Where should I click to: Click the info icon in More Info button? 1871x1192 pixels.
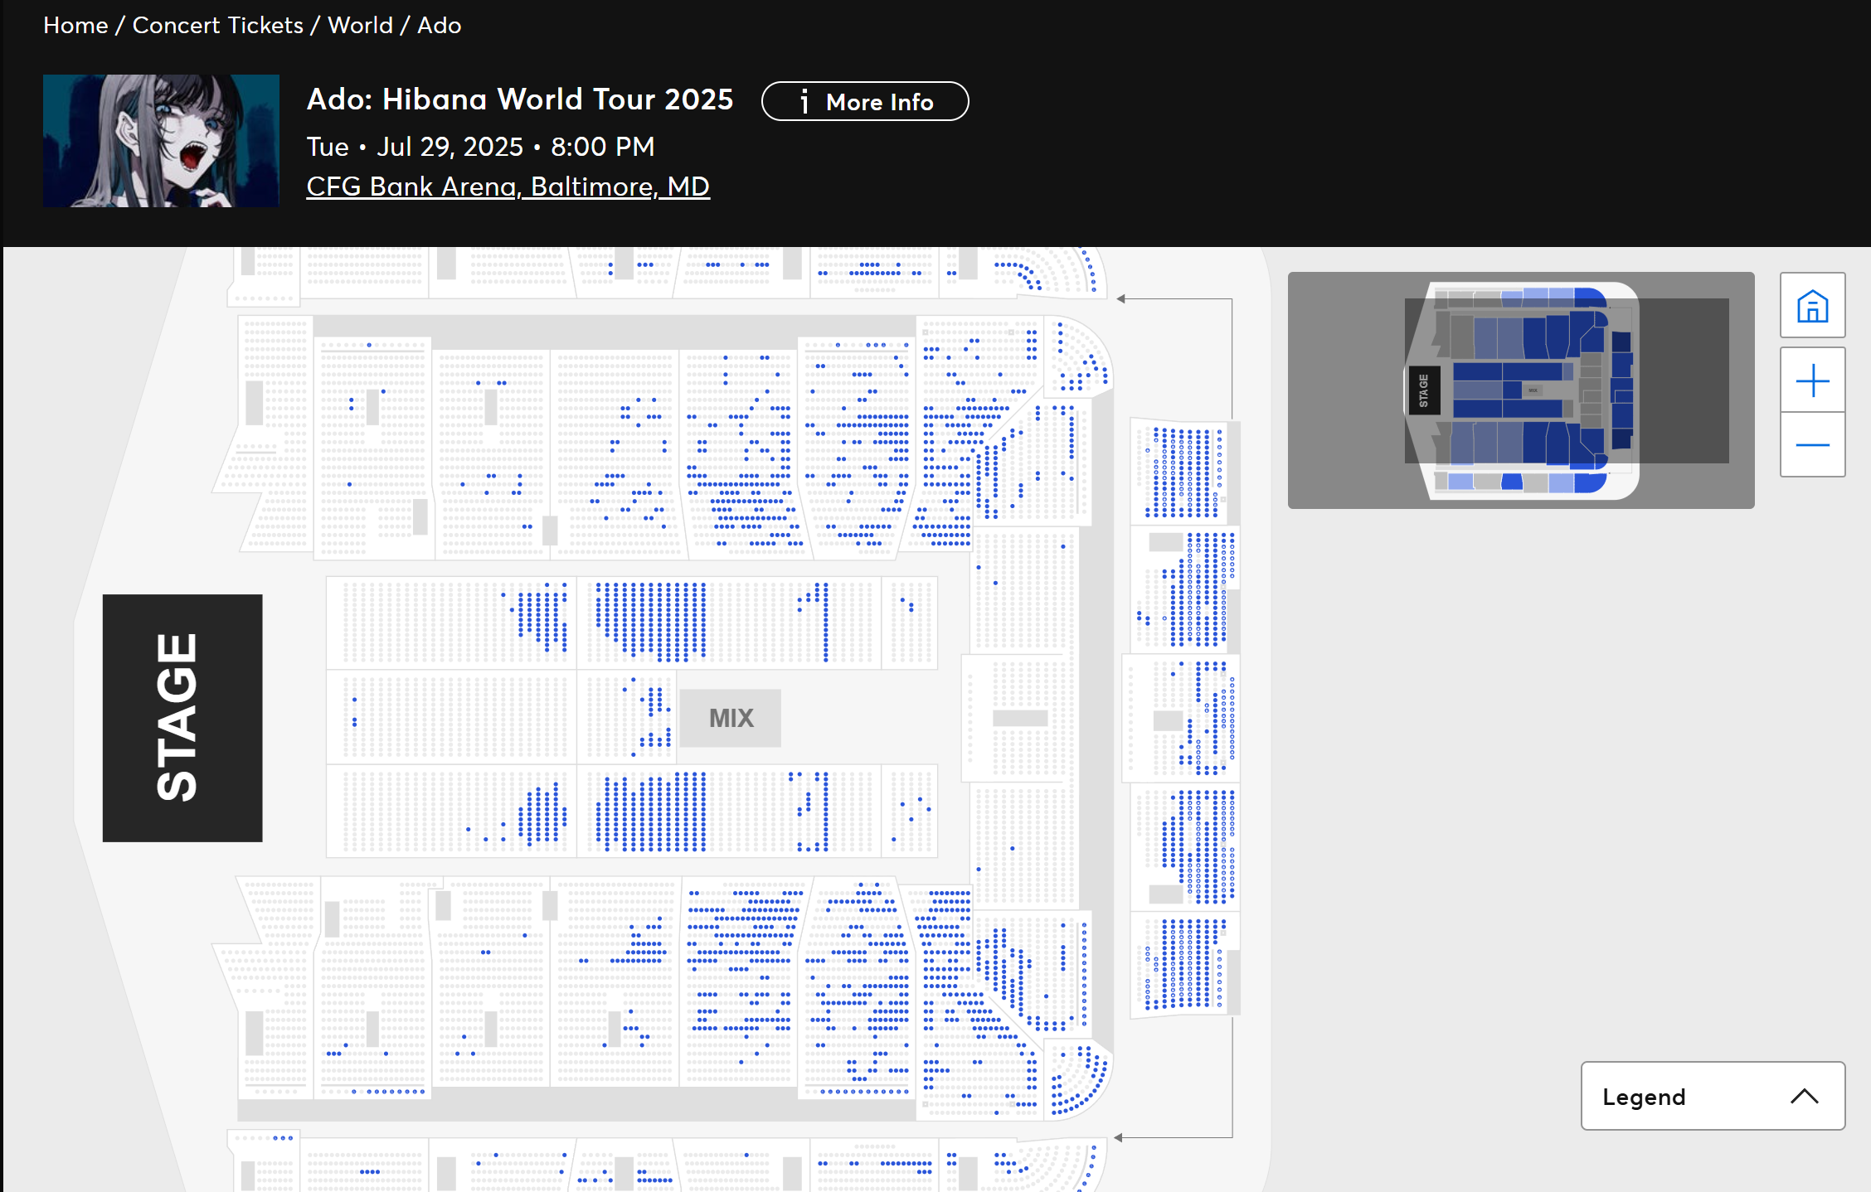point(804,102)
